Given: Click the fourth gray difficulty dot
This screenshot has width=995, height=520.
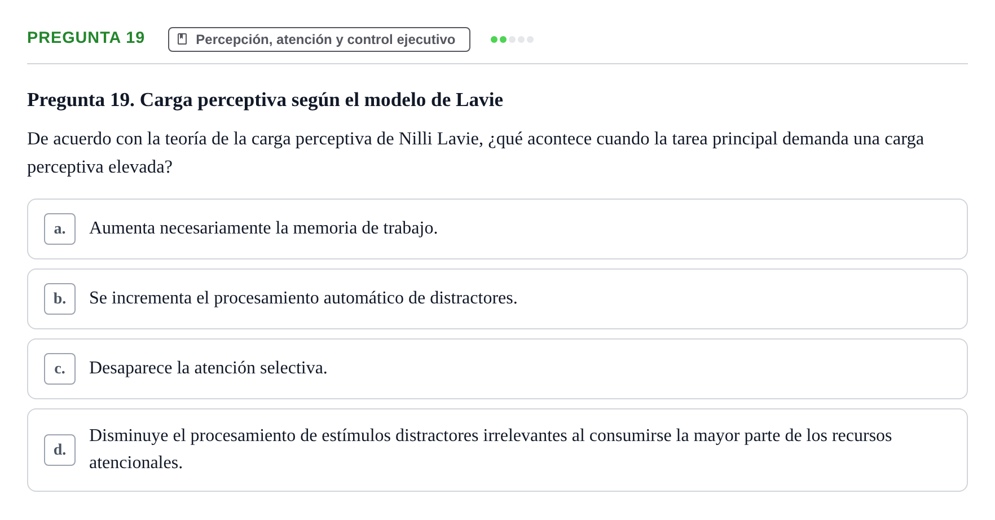Looking at the screenshot, I should click(x=521, y=39).
